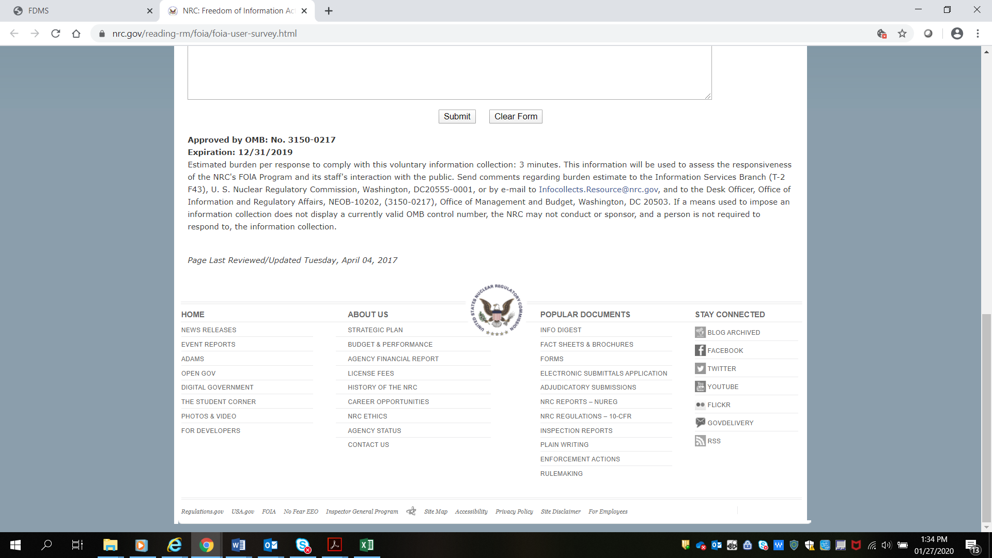
Task: Click the Infocollects.Resource@nrc.gov email link
Action: coord(598,190)
